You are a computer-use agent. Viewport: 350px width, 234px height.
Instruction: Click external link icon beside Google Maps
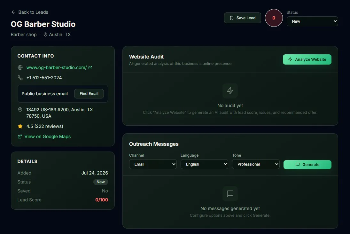pyautogui.click(x=20, y=136)
